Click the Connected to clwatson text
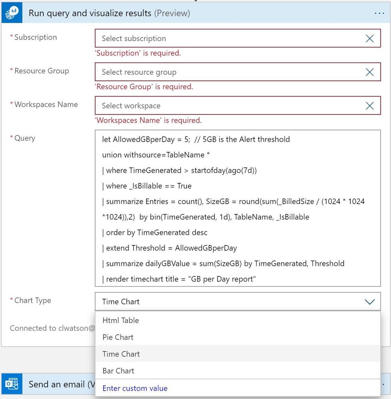The image size is (391, 399). click(52, 328)
